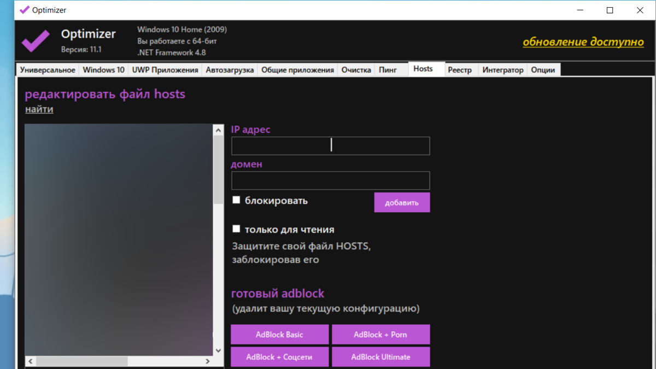Apply the AdBlock + Соцсети preset

(279, 357)
